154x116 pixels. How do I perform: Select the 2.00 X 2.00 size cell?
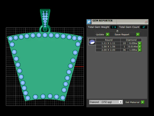coord(108,50)
